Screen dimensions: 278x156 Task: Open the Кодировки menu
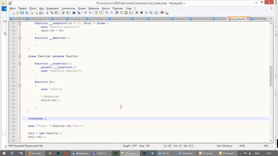(52, 8)
